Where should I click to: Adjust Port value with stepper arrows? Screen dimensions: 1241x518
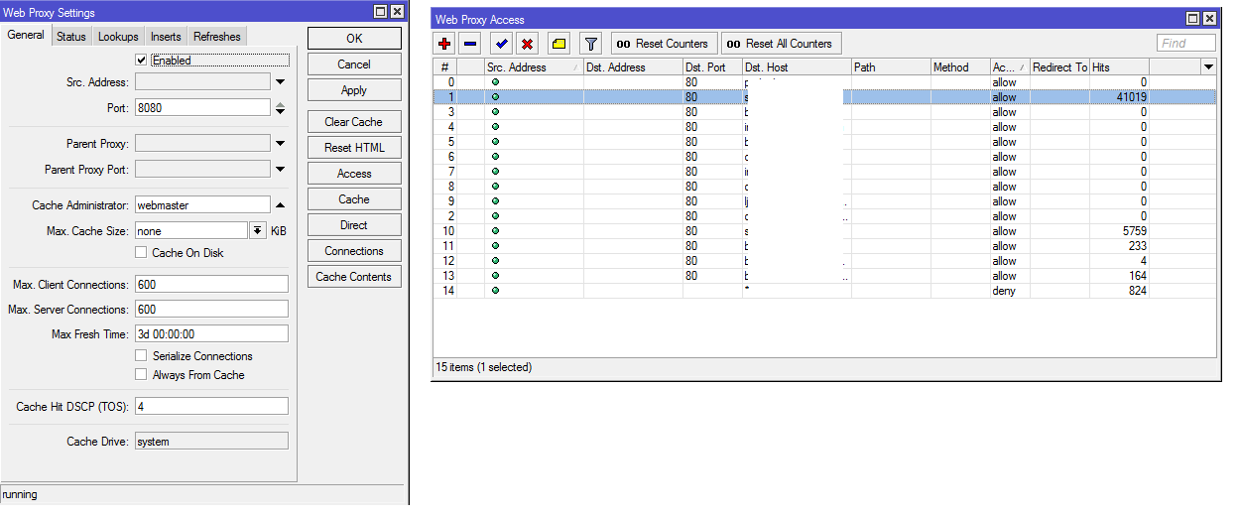pyautogui.click(x=280, y=108)
